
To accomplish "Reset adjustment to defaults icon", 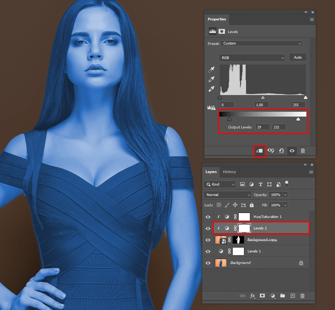I will pos(281,151).
